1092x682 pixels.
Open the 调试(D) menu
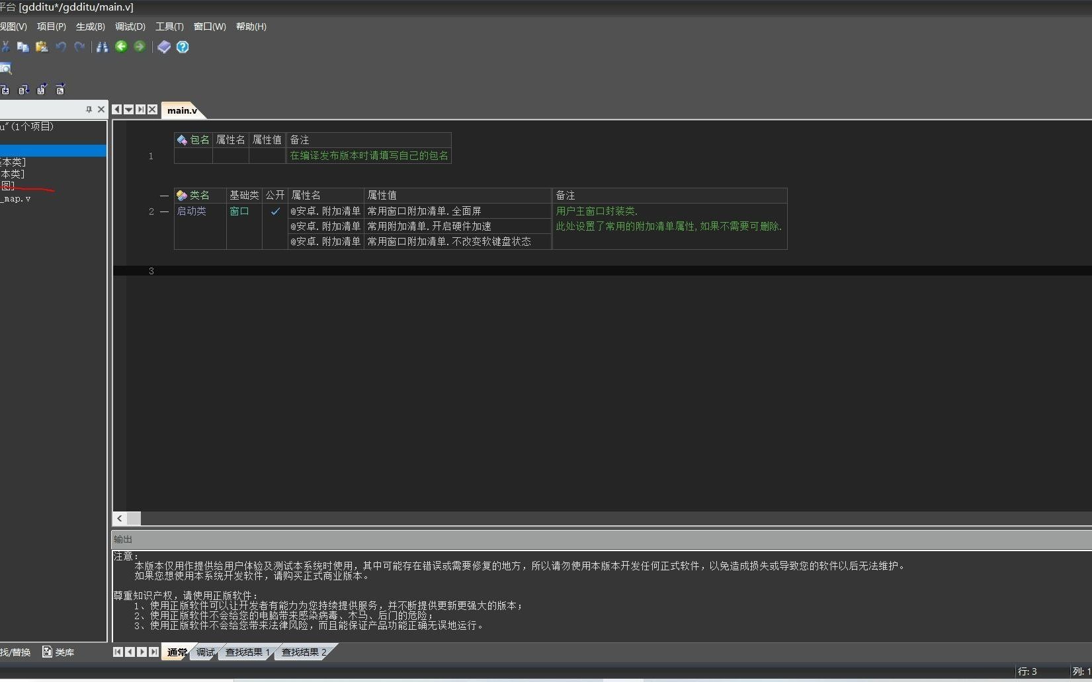coord(130,26)
